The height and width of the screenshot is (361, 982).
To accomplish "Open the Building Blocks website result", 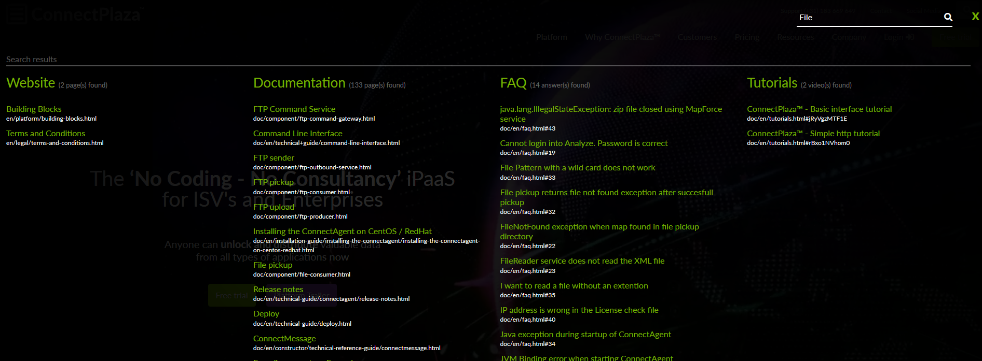I will click(x=34, y=109).
